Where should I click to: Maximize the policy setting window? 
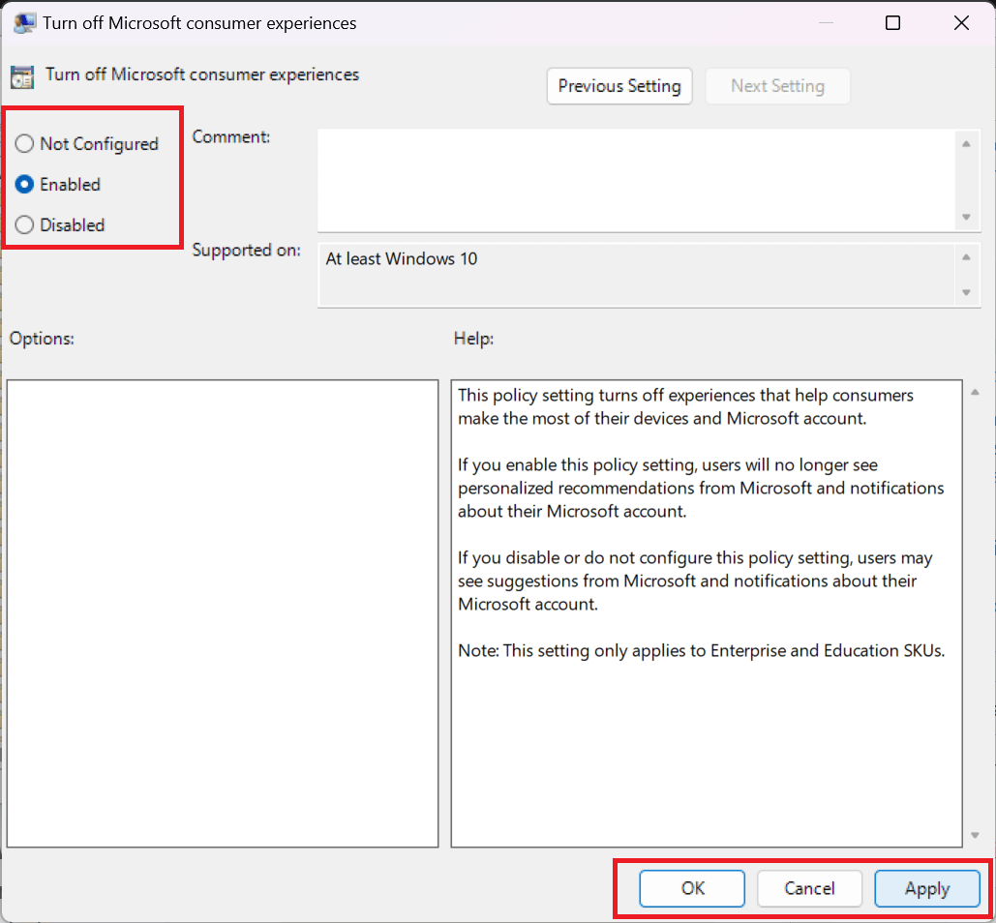891,21
